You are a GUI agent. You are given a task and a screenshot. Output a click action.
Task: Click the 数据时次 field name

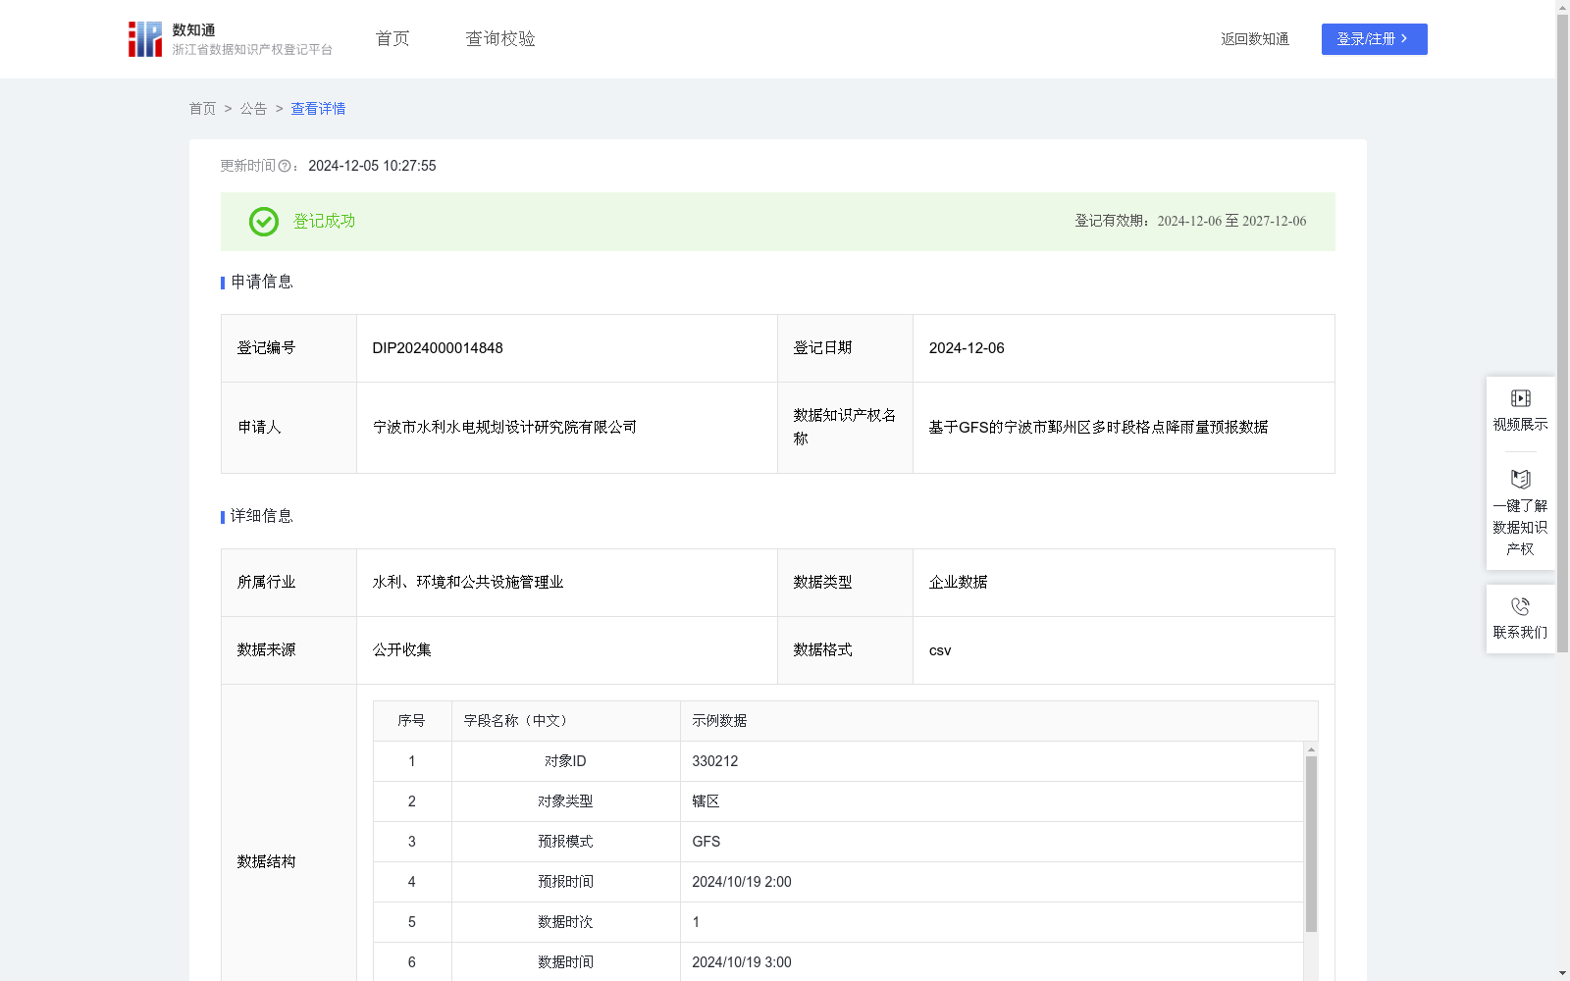click(565, 922)
